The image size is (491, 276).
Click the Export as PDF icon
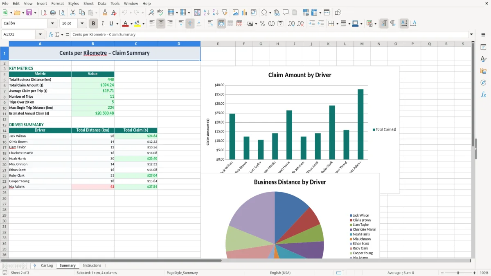coord(44,13)
